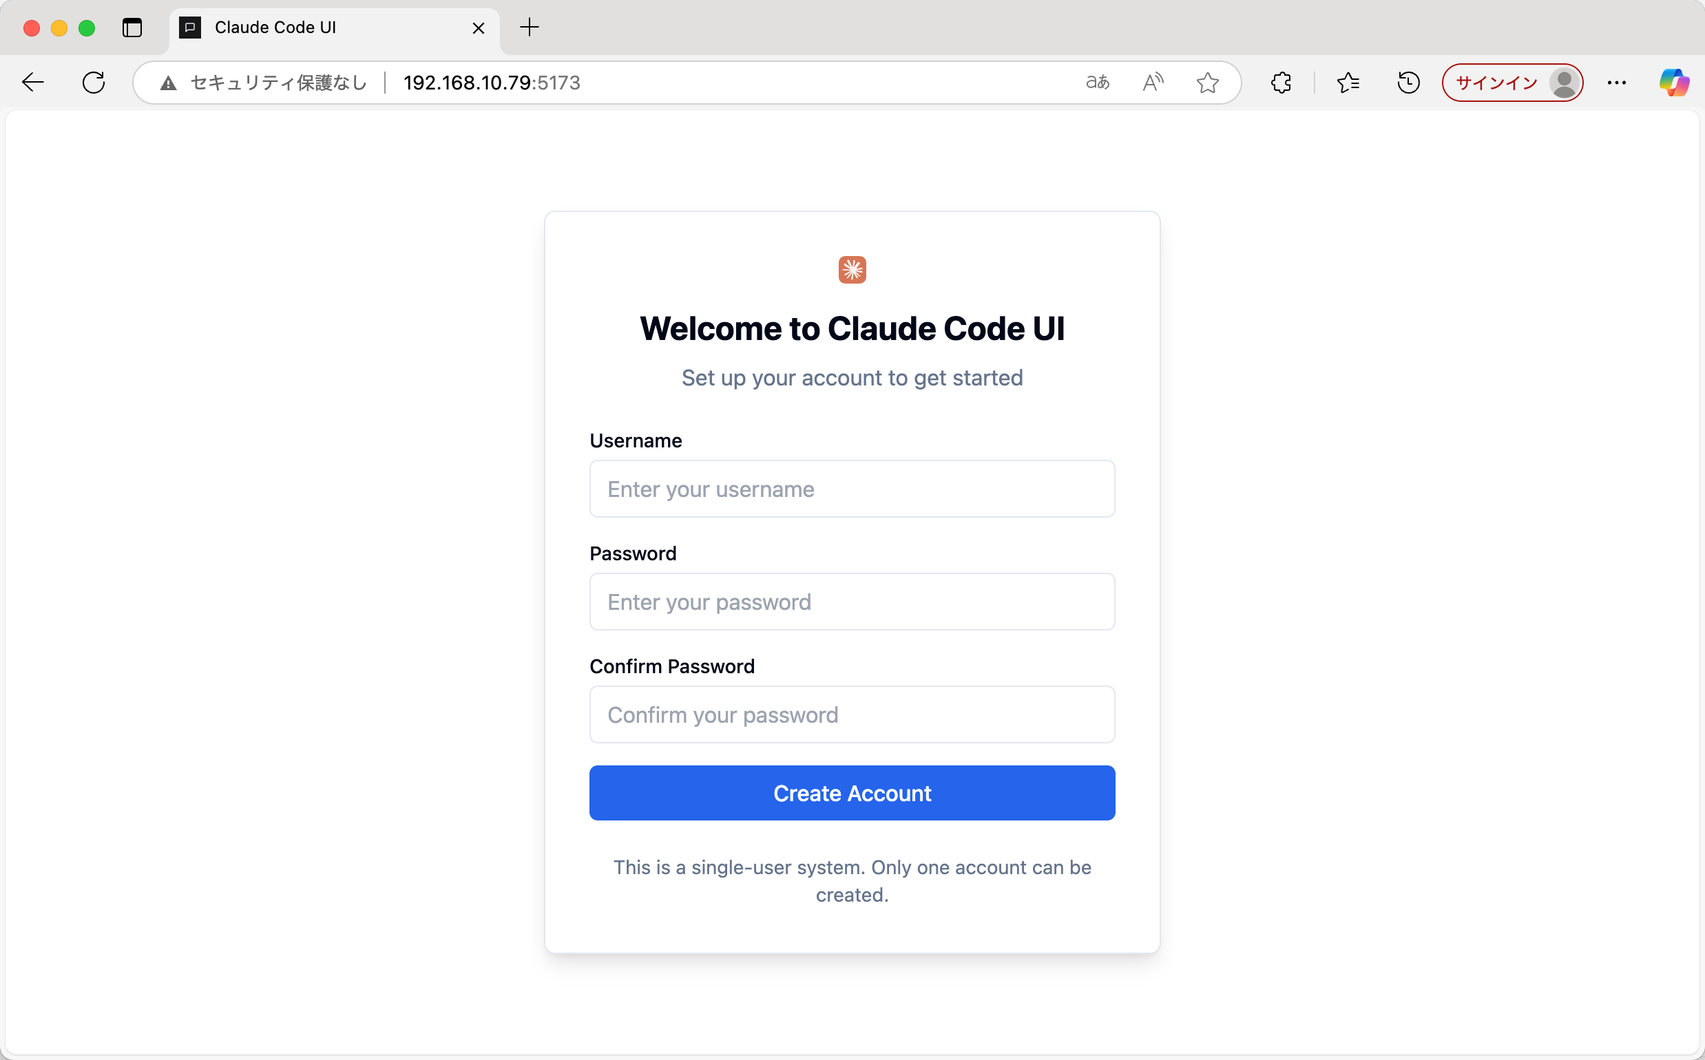Reload the page with refresh icon
Screen dimensions: 1705x1060
click(93, 83)
